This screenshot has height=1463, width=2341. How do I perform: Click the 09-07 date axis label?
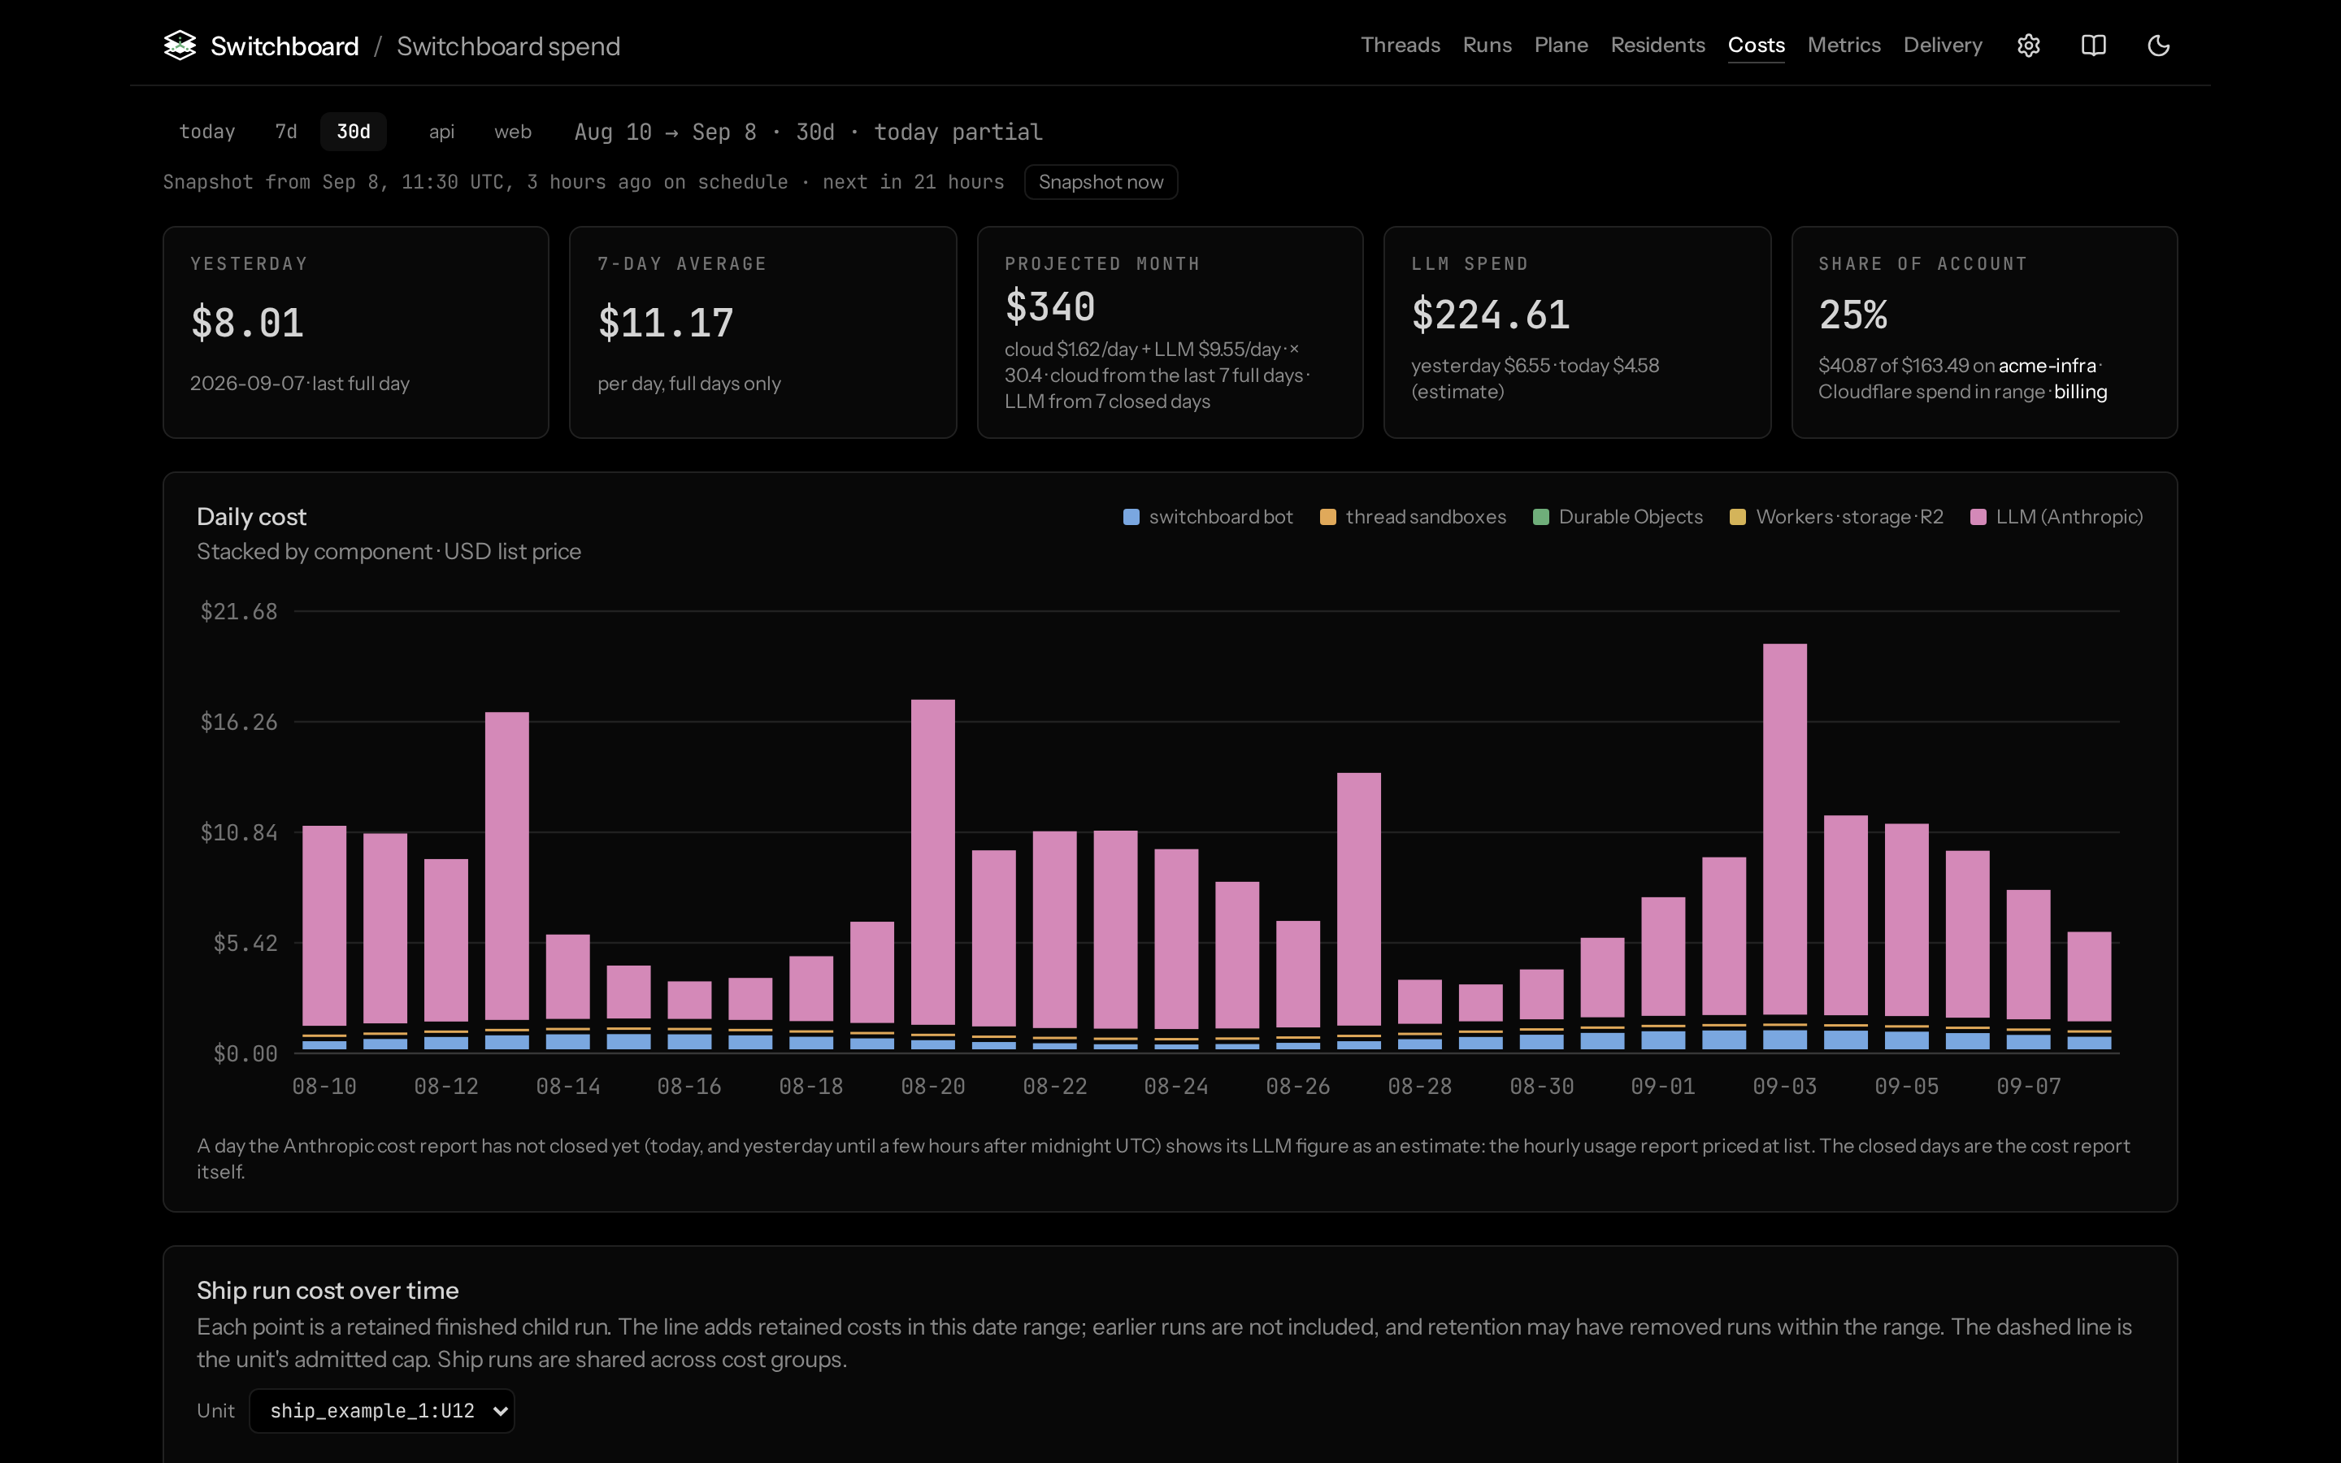[2029, 1087]
